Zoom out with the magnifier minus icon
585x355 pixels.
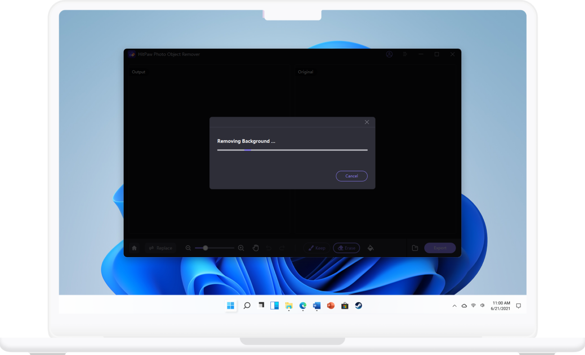tap(188, 248)
